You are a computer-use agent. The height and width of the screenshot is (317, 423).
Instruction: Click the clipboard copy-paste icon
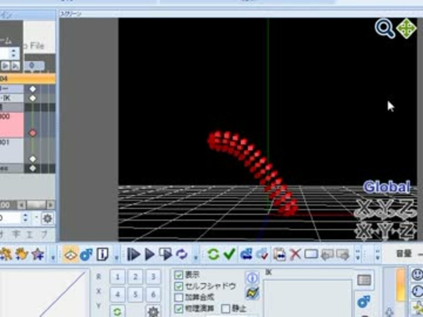pos(279,254)
